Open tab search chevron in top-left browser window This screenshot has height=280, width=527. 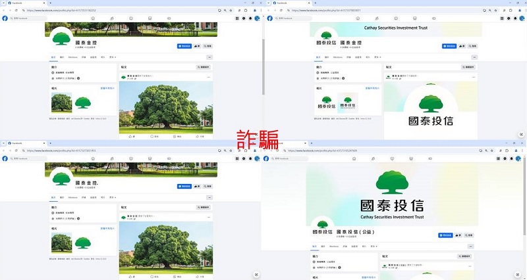coord(3,3)
